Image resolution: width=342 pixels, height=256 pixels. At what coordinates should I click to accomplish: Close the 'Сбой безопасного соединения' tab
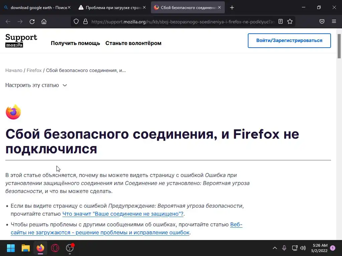219,7
